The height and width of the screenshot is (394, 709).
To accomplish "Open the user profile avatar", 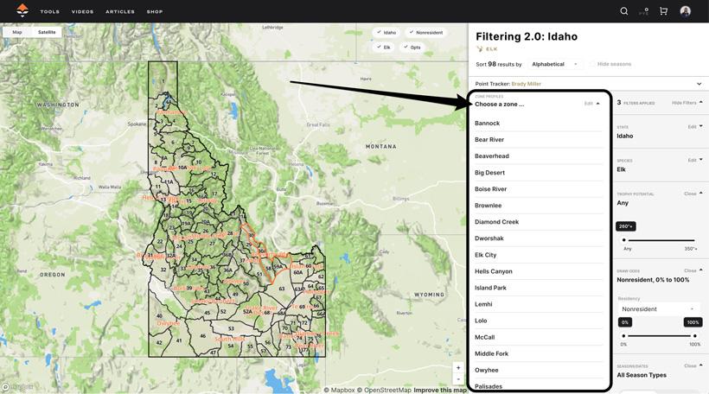I will point(685,11).
